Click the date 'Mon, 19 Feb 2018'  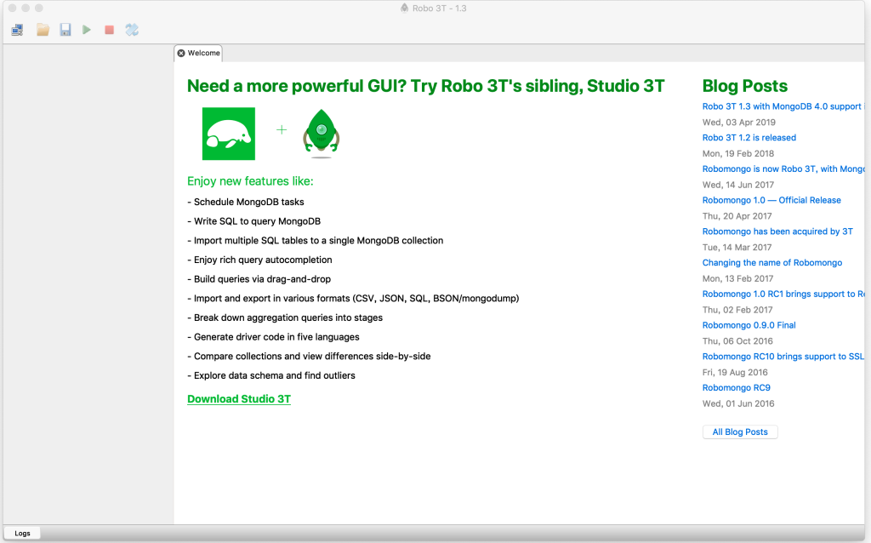[738, 153]
